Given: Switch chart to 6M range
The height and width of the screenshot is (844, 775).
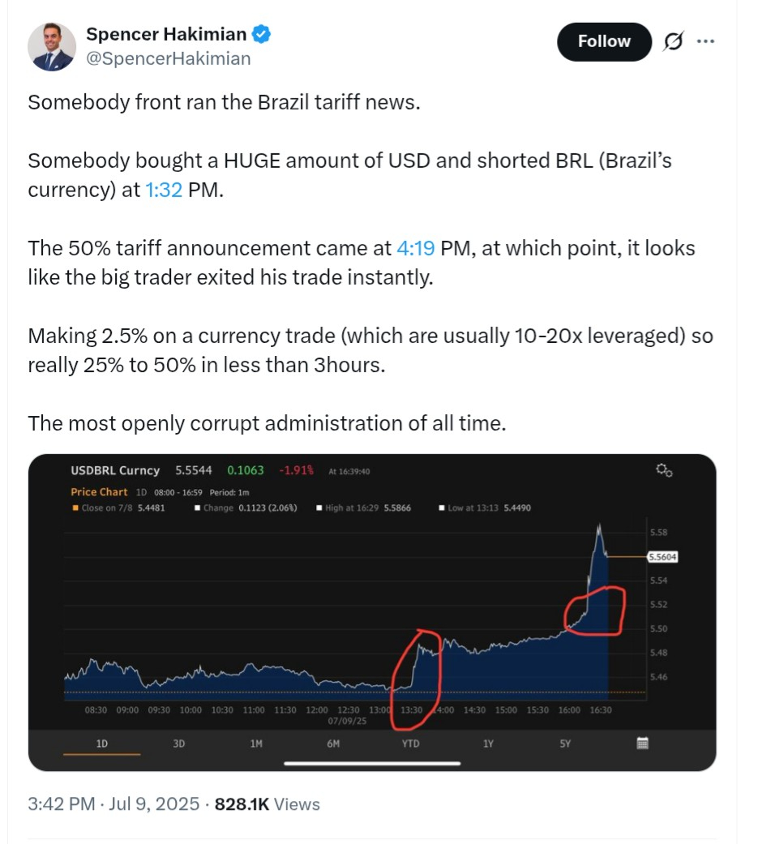Looking at the screenshot, I should tap(333, 743).
